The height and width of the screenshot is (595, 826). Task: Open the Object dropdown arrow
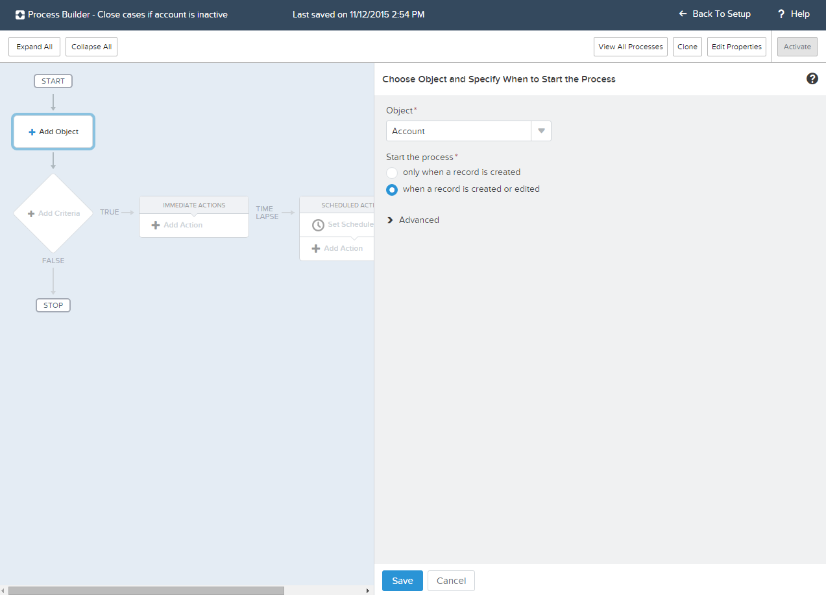click(x=541, y=131)
